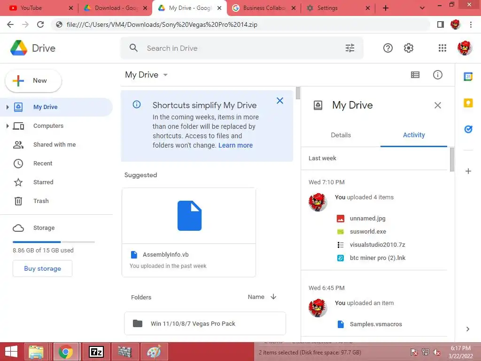Open the Support help icon
This screenshot has width=481, height=361.
(388, 48)
